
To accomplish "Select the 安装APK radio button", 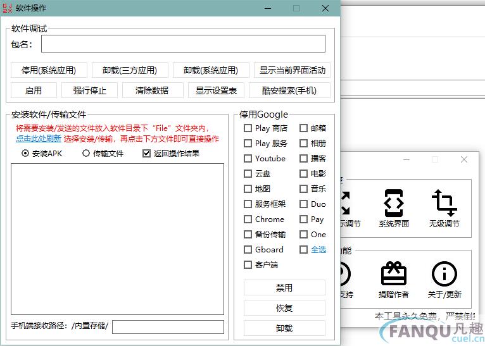I will point(25,153).
